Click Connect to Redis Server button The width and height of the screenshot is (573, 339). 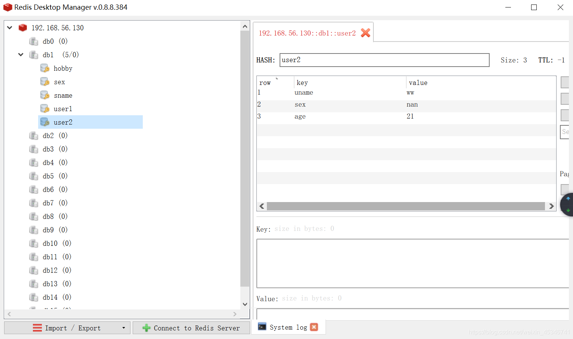coord(191,328)
